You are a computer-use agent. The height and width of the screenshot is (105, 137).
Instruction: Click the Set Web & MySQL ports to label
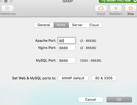click(34, 78)
